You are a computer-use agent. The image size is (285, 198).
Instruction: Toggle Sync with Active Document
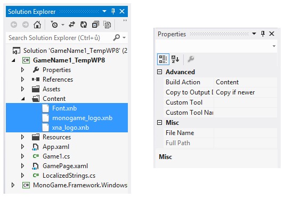[x=72, y=25]
